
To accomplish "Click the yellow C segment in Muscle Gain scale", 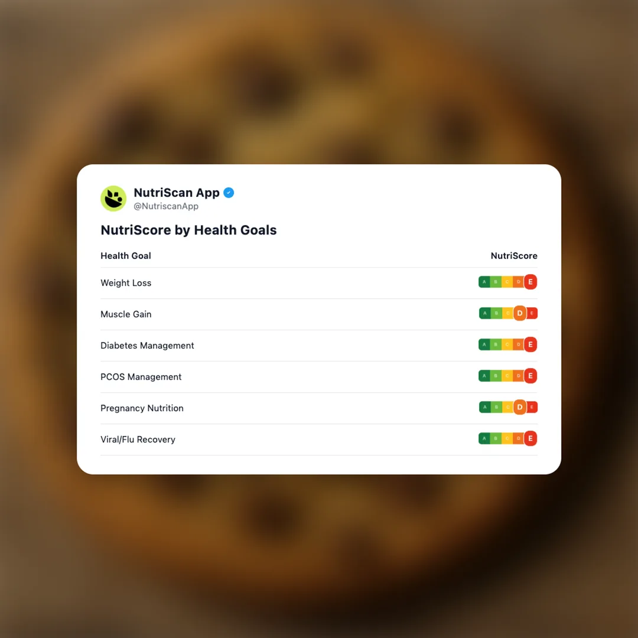I will pyautogui.click(x=508, y=313).
